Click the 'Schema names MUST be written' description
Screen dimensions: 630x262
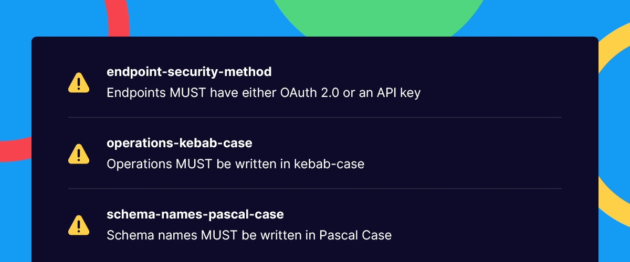pyautogui.click(x=249, y=235)
